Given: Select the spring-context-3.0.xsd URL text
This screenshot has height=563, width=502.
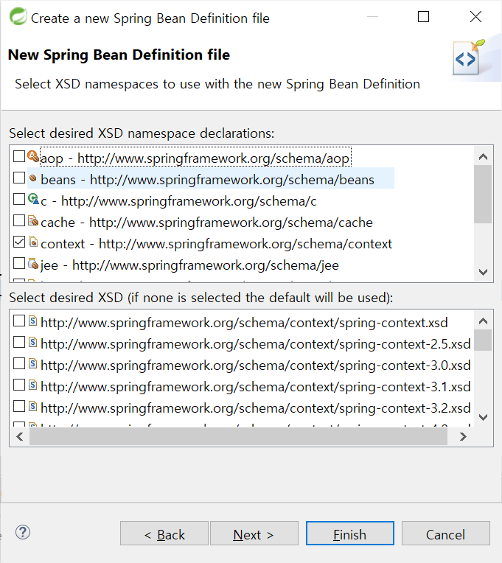Looking at the screenshot, I should (x=256, y=366).
